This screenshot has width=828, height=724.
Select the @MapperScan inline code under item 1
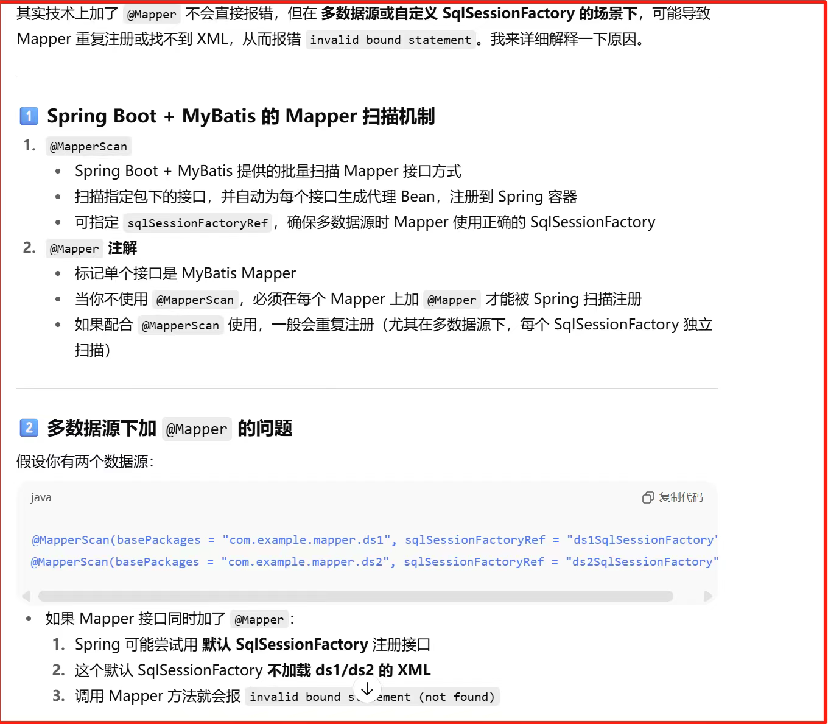point(88,146)
